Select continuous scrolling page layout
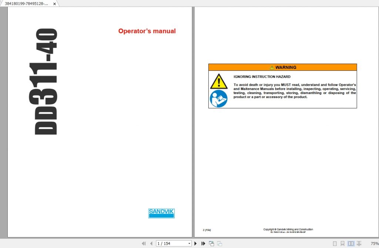The image size is (379, 248). pyautogui.click(x=342, y=243)
